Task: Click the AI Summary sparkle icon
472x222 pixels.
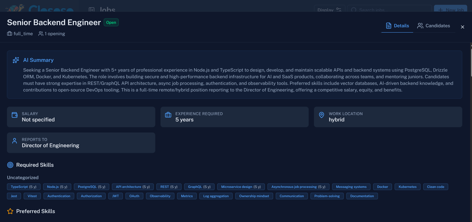Action: click(x=16, y=60)
